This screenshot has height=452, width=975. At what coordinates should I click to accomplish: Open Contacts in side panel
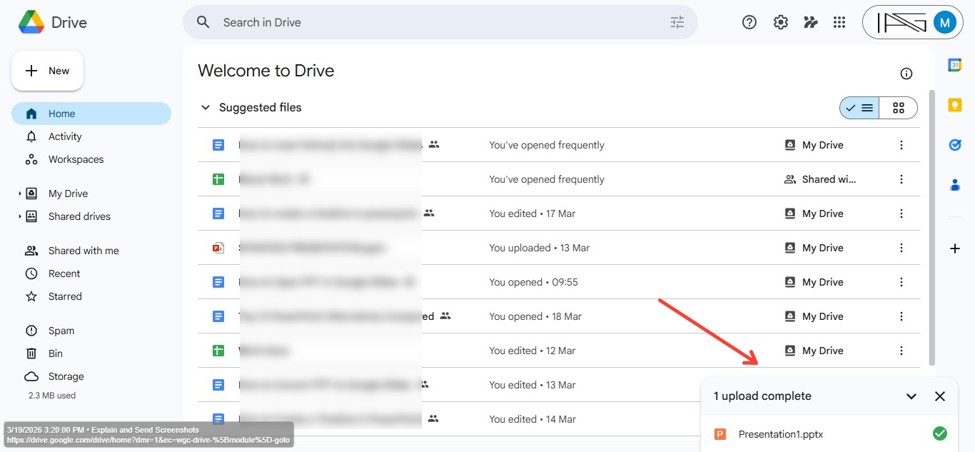[x=955, y=185]
